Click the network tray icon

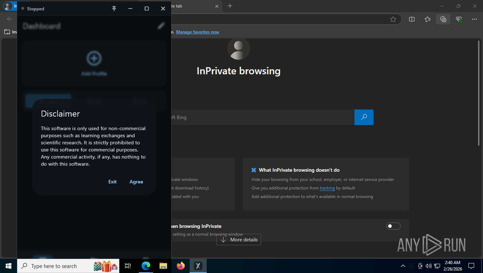tap(437, 266)
